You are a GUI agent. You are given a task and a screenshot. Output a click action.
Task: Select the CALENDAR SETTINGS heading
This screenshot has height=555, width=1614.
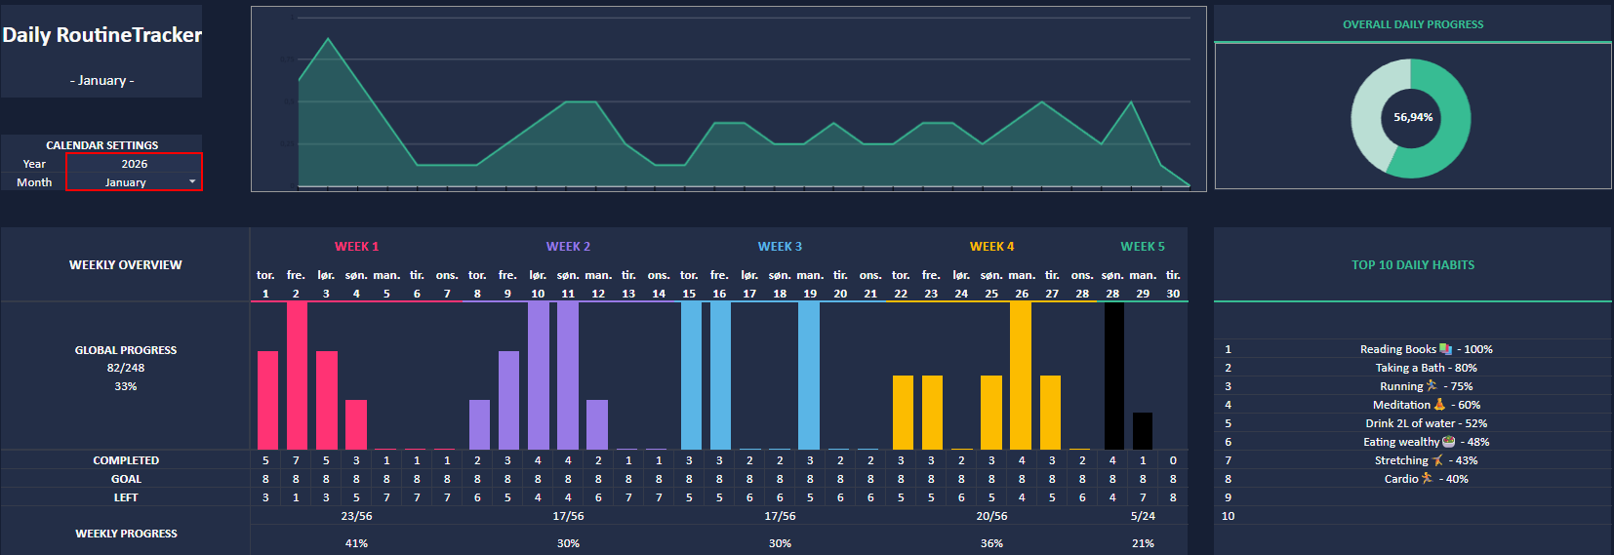[x=101, y=144]
